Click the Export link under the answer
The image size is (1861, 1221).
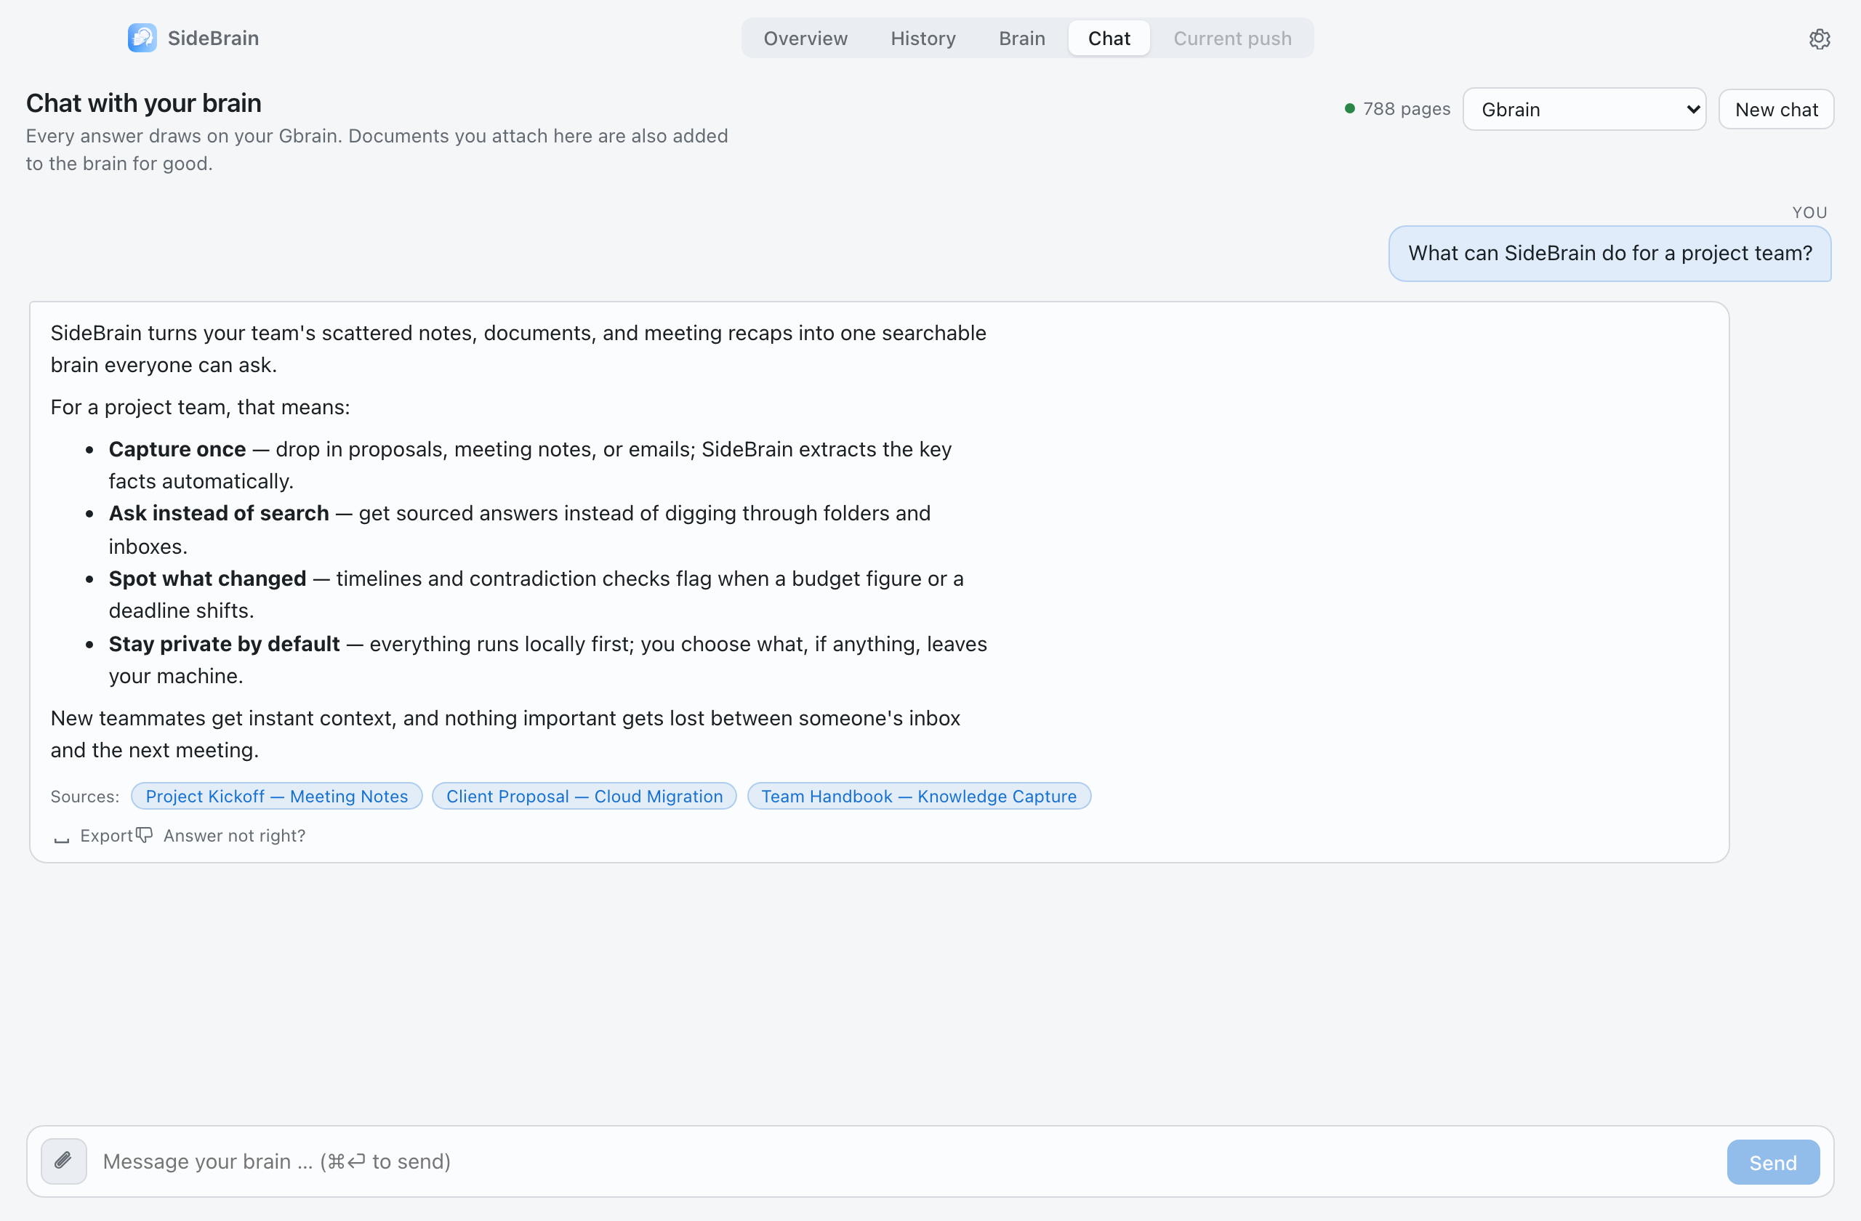click(106, 836)
